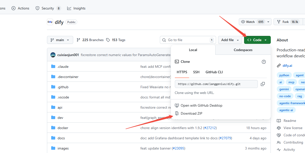The image size is (305, 153).
Task: Copy the clone URL to clipboard
Action: [x=263, y=84]
